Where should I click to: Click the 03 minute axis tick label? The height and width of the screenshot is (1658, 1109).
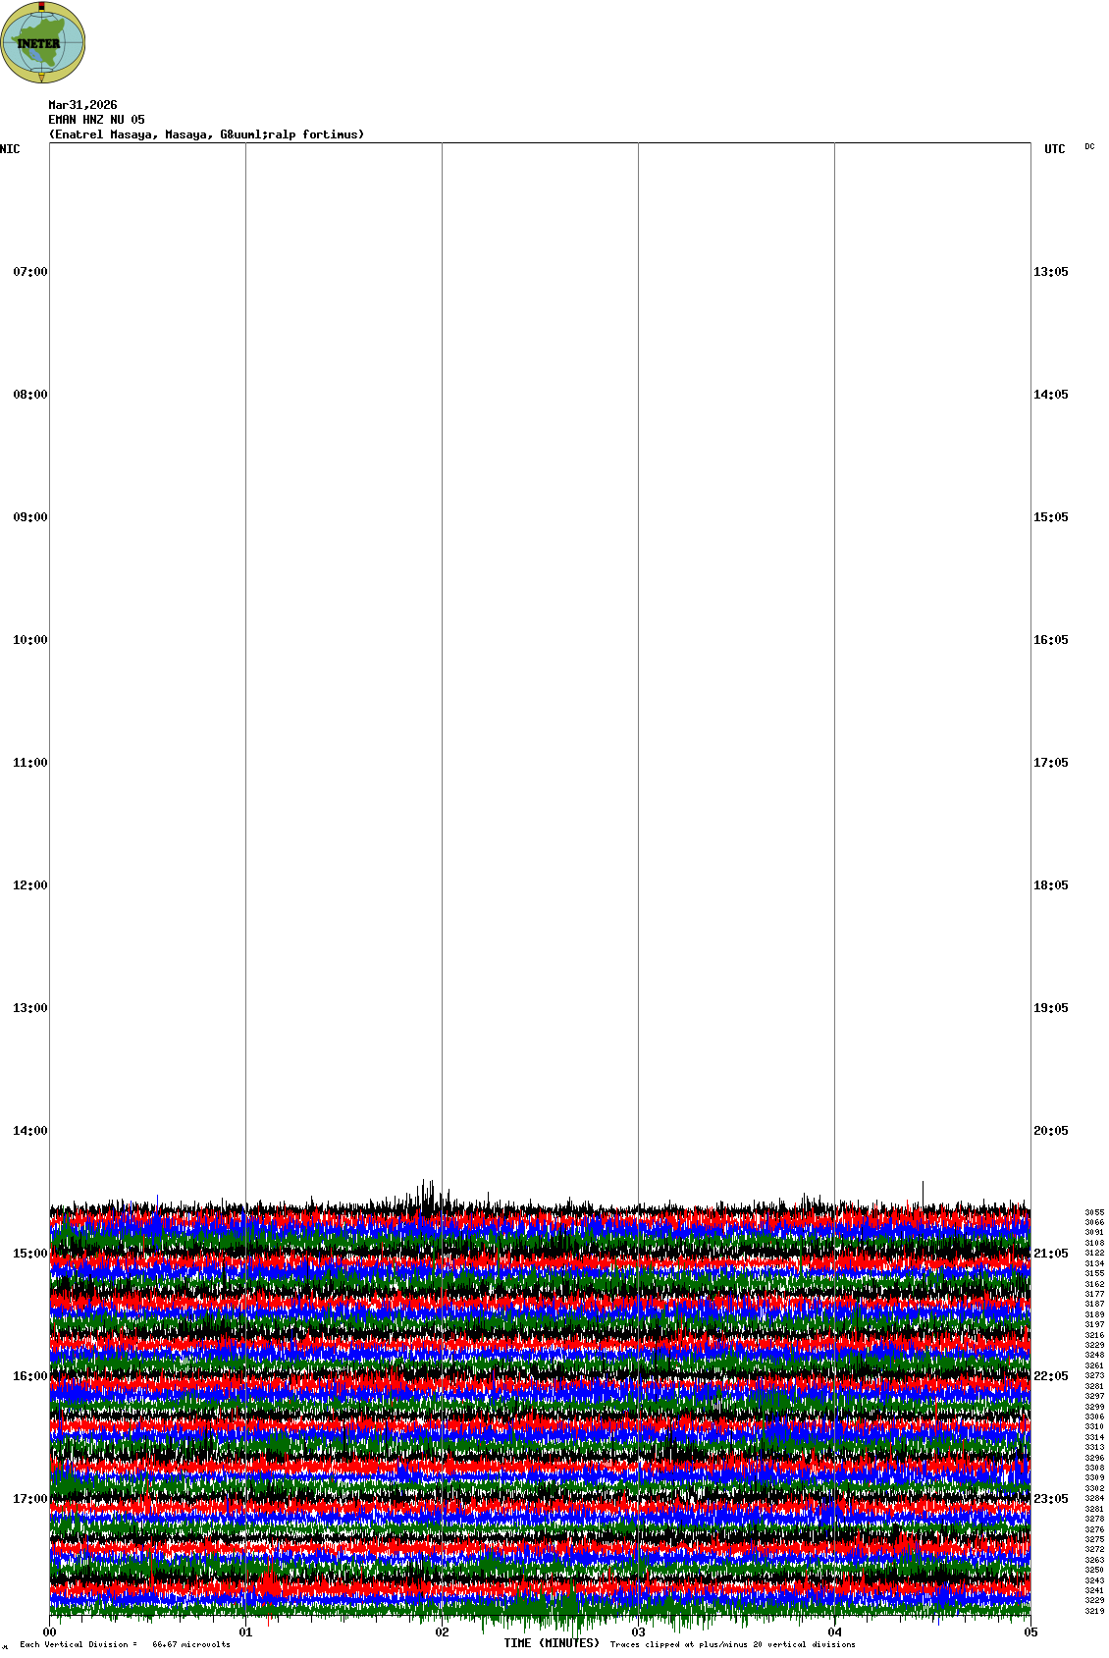pos(639,1632)
